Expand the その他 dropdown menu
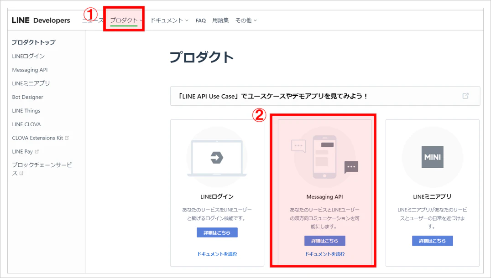The width and height of the screenshot is (491, 278). [246, 21]
